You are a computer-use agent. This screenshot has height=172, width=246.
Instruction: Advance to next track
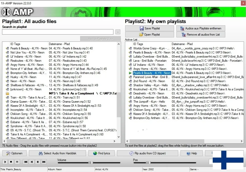point(38,162)
